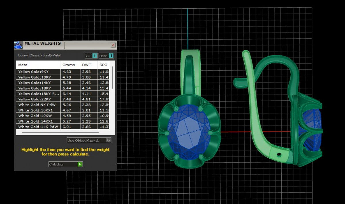Click the horizontal scrollbar under metal table

pos(60,133)
